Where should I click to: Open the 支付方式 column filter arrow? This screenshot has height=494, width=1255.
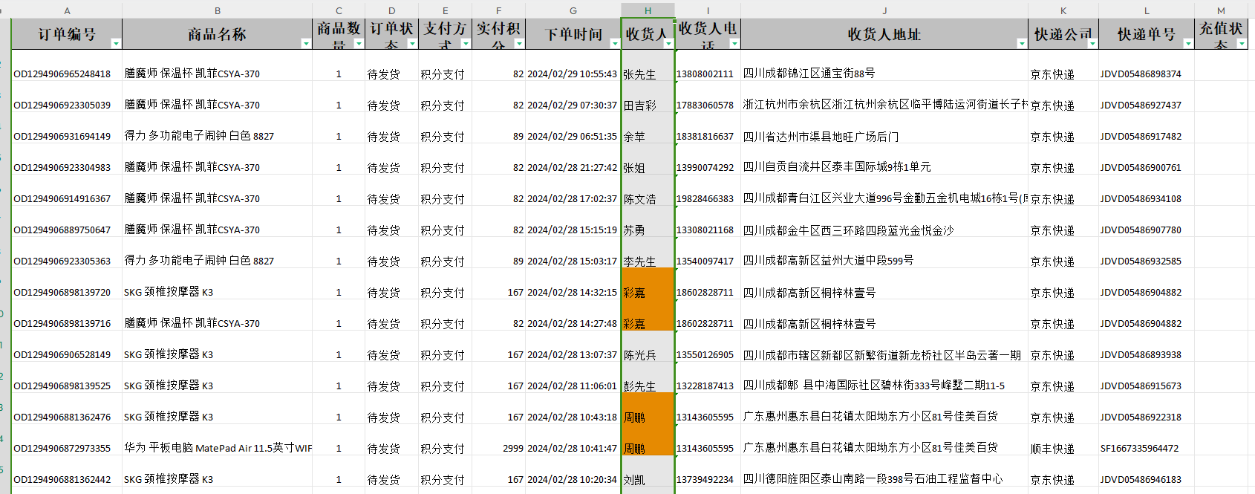click(466, 44)
